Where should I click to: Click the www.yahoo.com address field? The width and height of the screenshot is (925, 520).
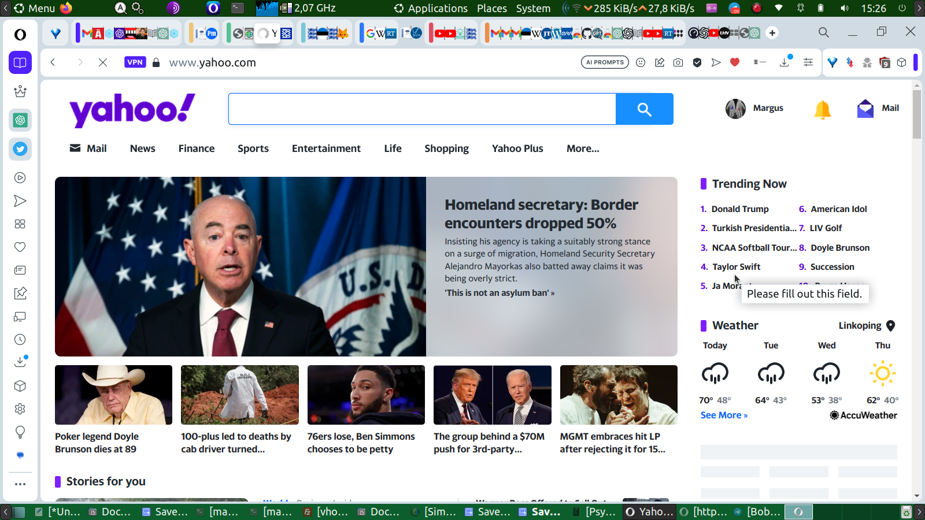212,62
